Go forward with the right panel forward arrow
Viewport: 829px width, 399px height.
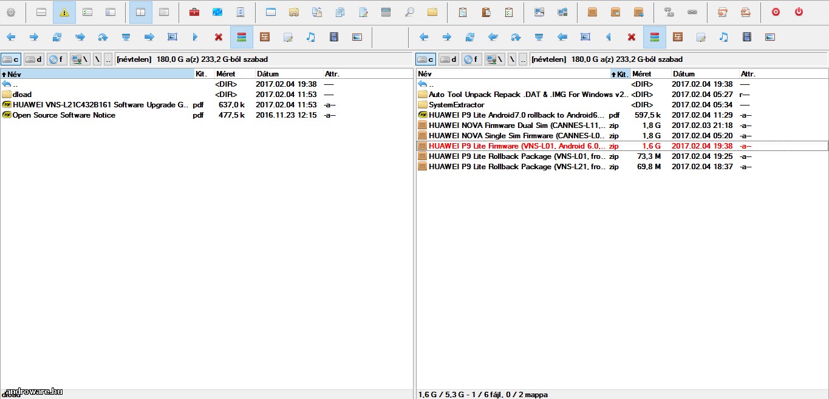tap(447, 37)
